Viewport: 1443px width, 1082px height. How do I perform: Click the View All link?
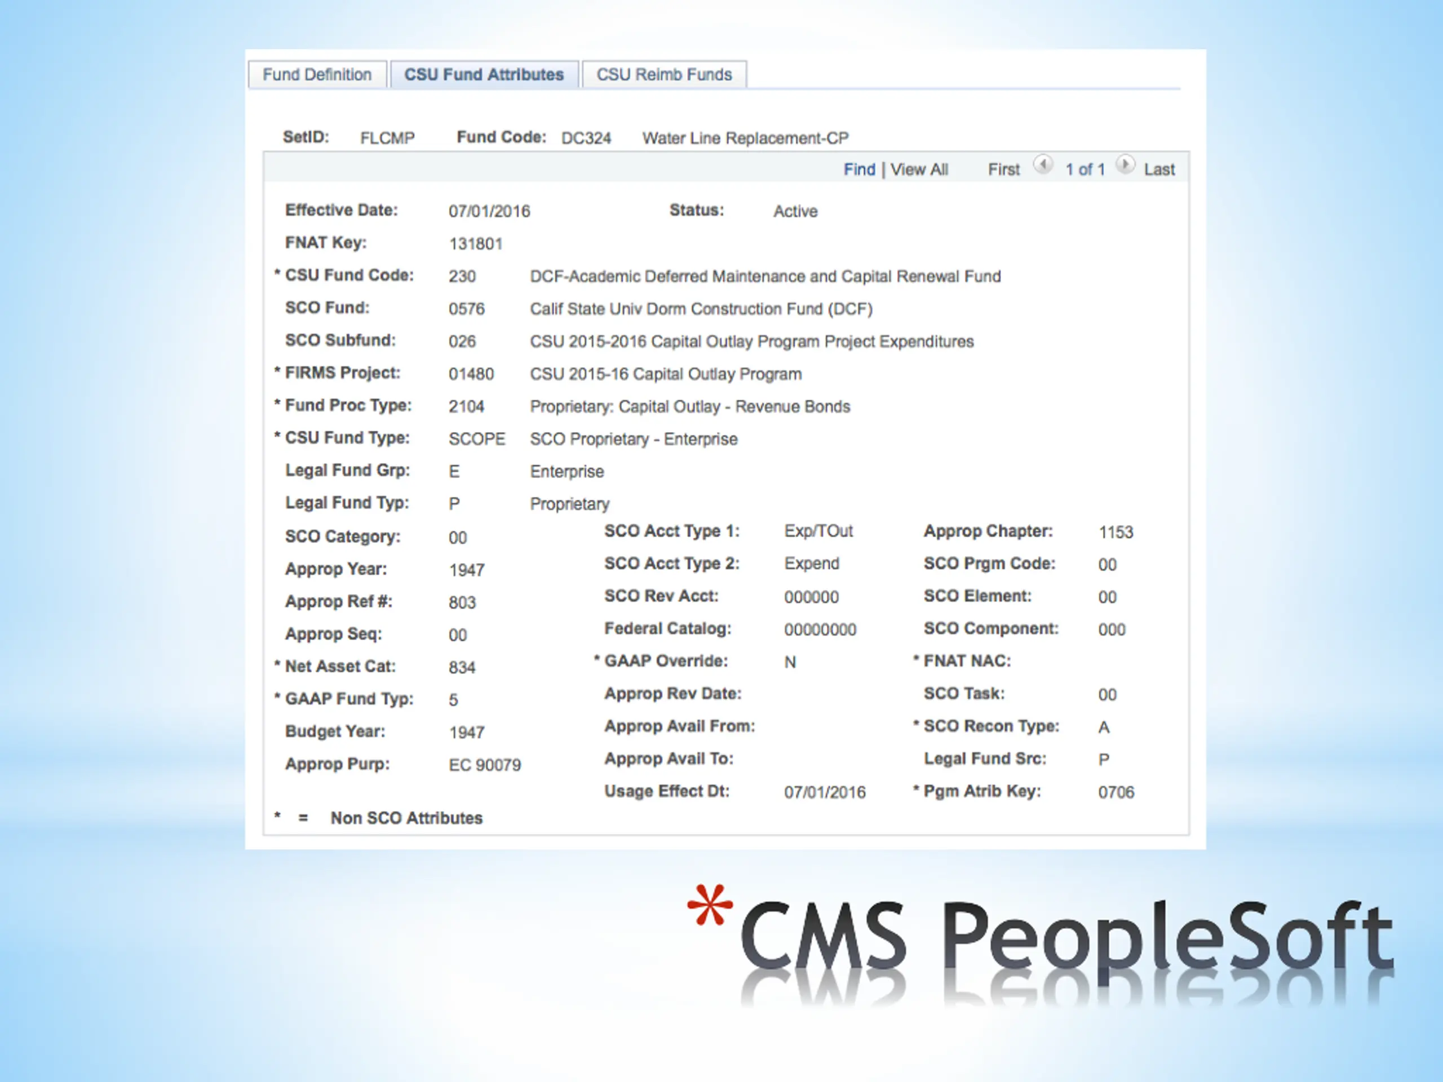(919, 170)
